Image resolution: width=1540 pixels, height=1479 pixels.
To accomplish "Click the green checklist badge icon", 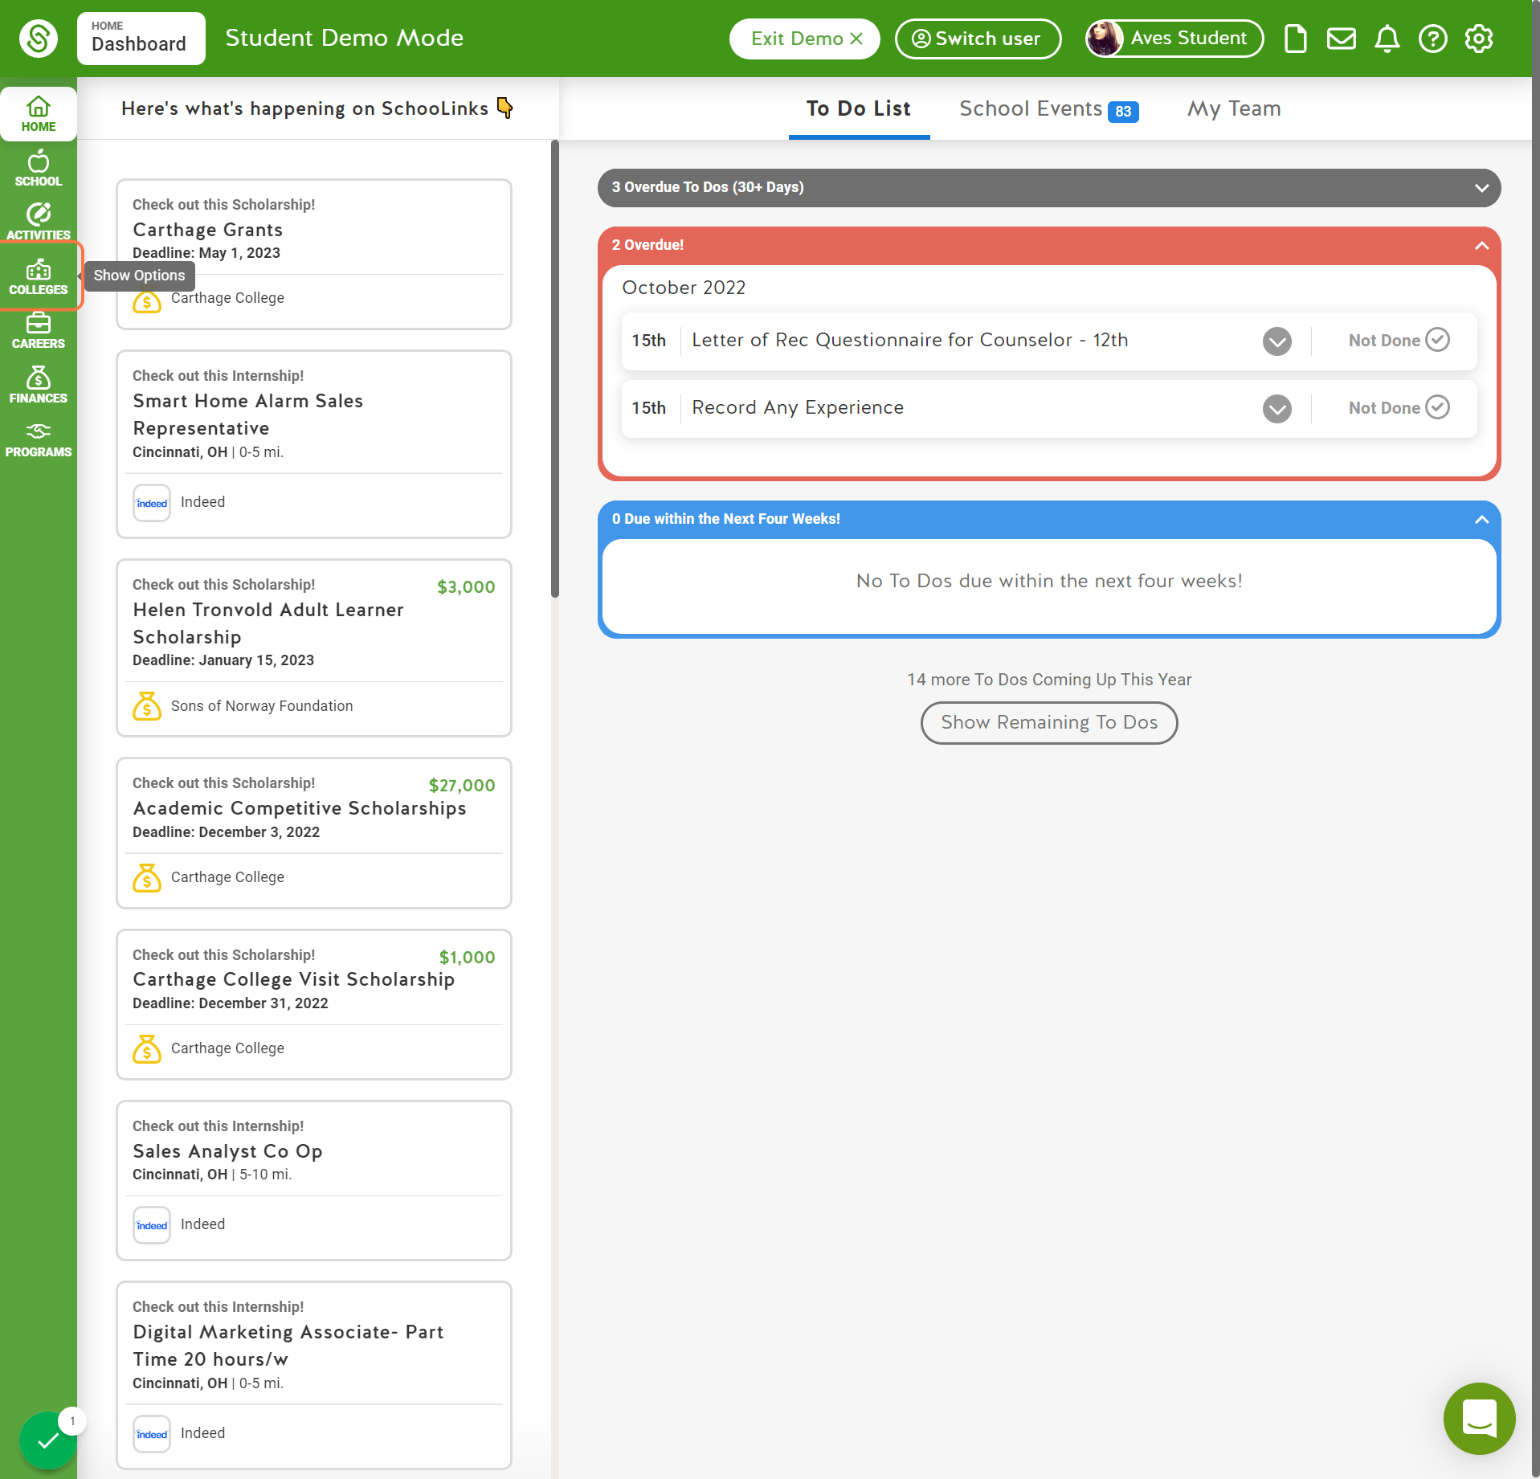I will click(x=47, y=1440).
